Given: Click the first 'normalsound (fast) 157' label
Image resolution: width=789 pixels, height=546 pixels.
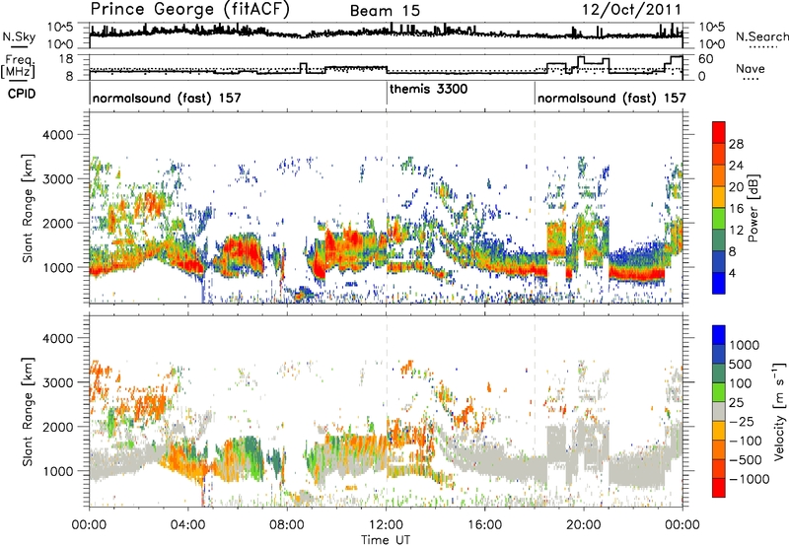Looking at the screenshot, I should point(167,98).
